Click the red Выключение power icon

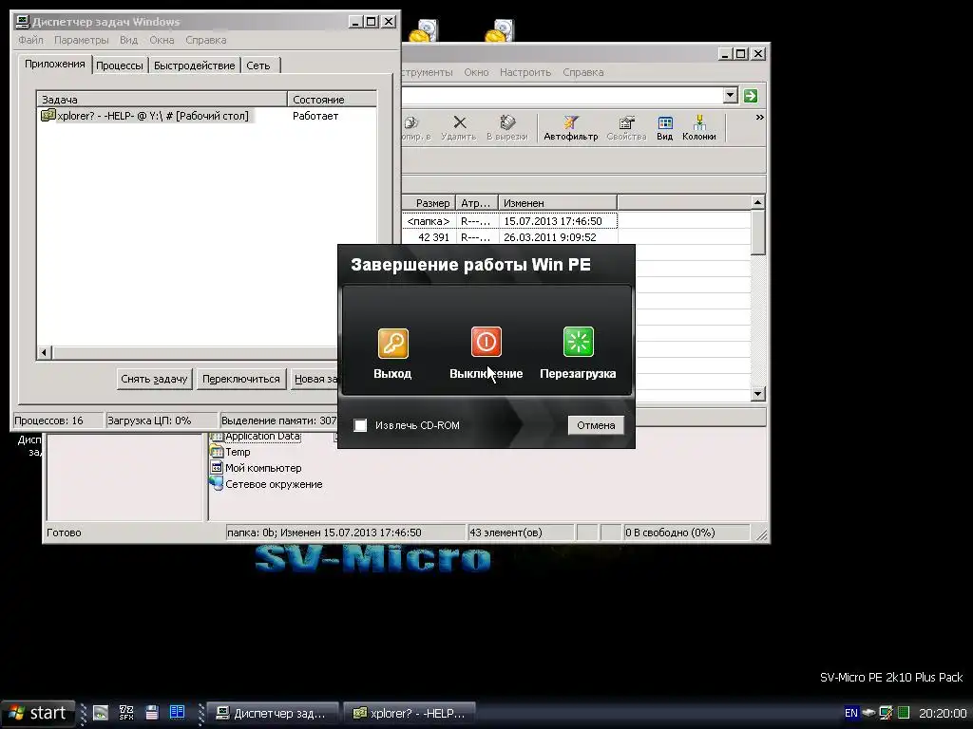click(x=486, y=342)
